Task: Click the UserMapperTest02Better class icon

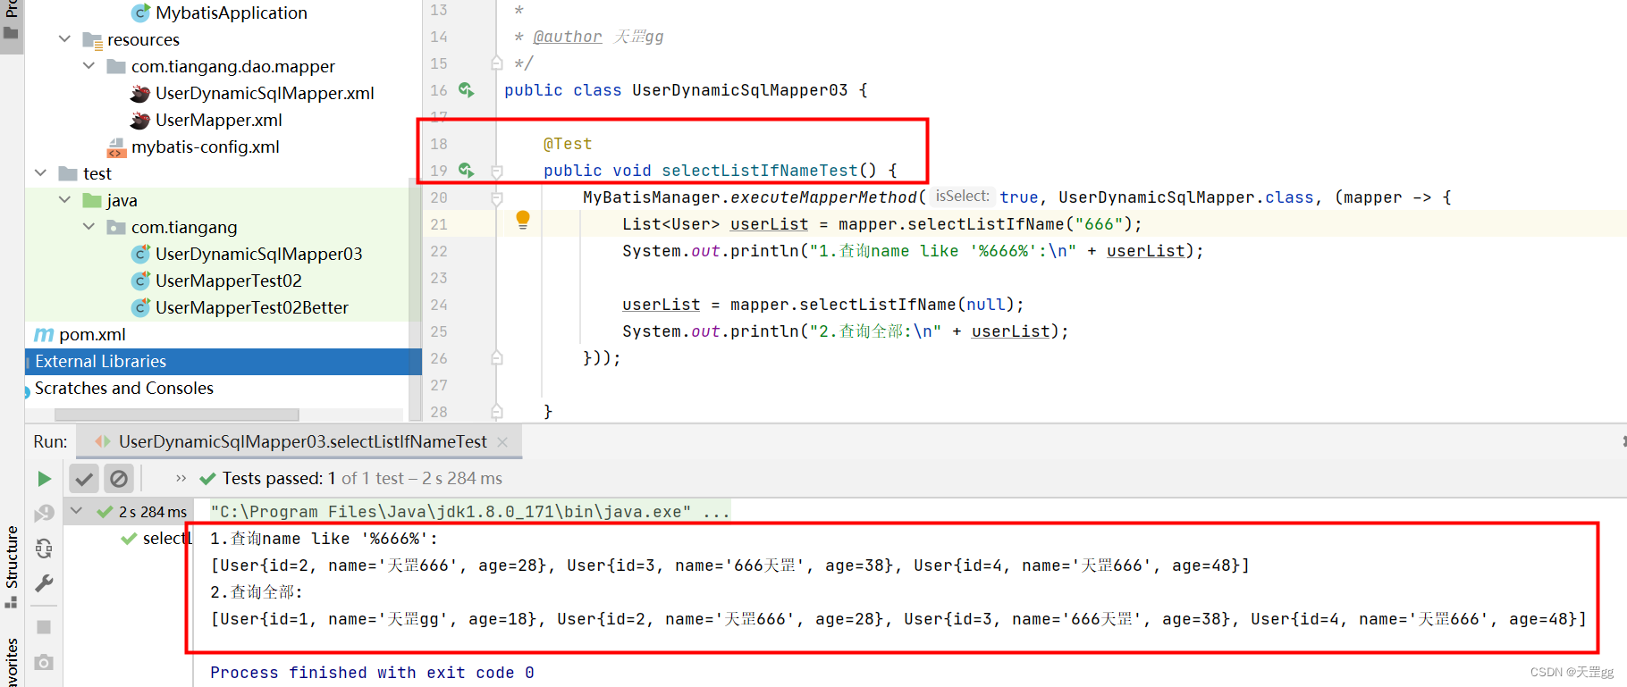Action: point(140,307)
